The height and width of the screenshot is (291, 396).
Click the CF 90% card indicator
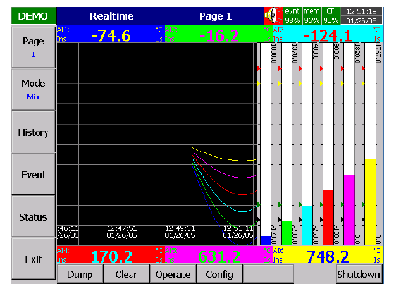pos(331,16)
